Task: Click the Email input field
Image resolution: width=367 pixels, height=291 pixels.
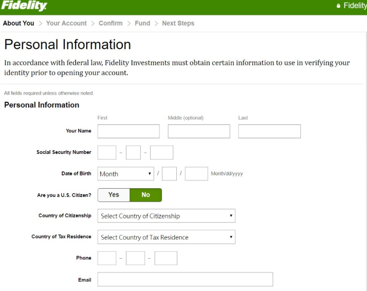Action: tap(185, 279)
